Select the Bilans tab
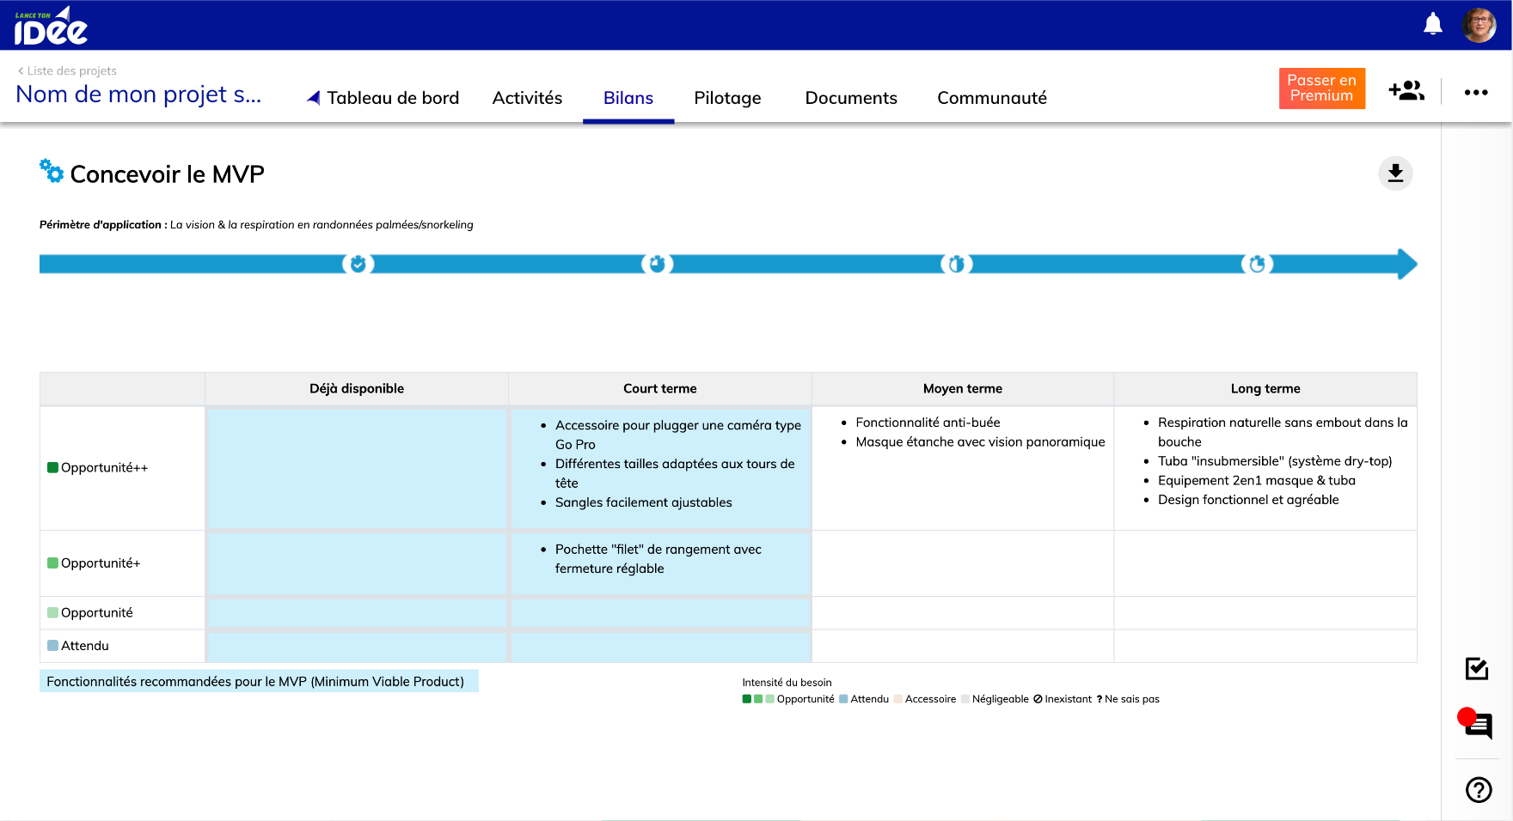This screenshot has height=821, width=1513. (628, 98)
